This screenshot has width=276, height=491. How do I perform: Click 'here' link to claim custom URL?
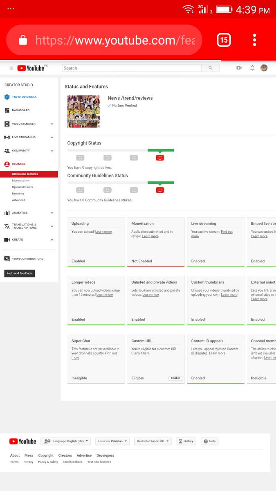146,353
